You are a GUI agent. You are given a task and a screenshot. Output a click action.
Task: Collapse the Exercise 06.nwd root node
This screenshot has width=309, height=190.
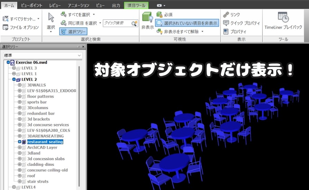(8, 62)
